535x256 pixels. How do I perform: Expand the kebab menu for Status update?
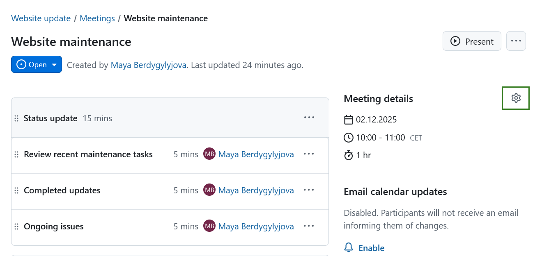tap(309, 117)
